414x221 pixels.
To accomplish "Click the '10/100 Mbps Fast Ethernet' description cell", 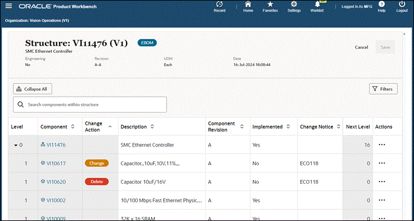I will tap(161, 200).
